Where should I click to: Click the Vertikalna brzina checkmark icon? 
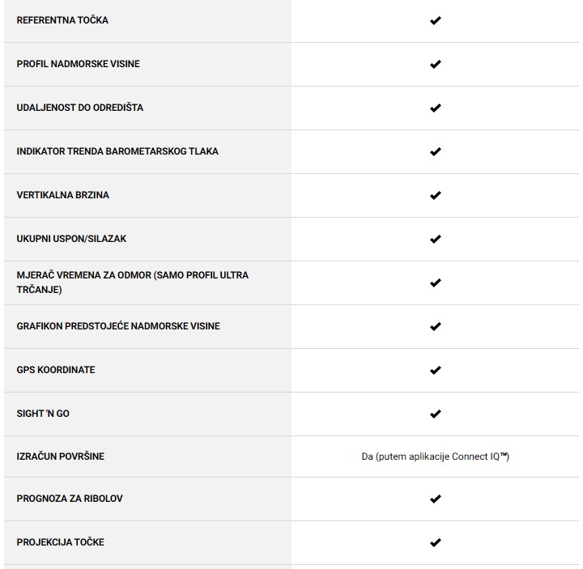click(x=435, y=196)
